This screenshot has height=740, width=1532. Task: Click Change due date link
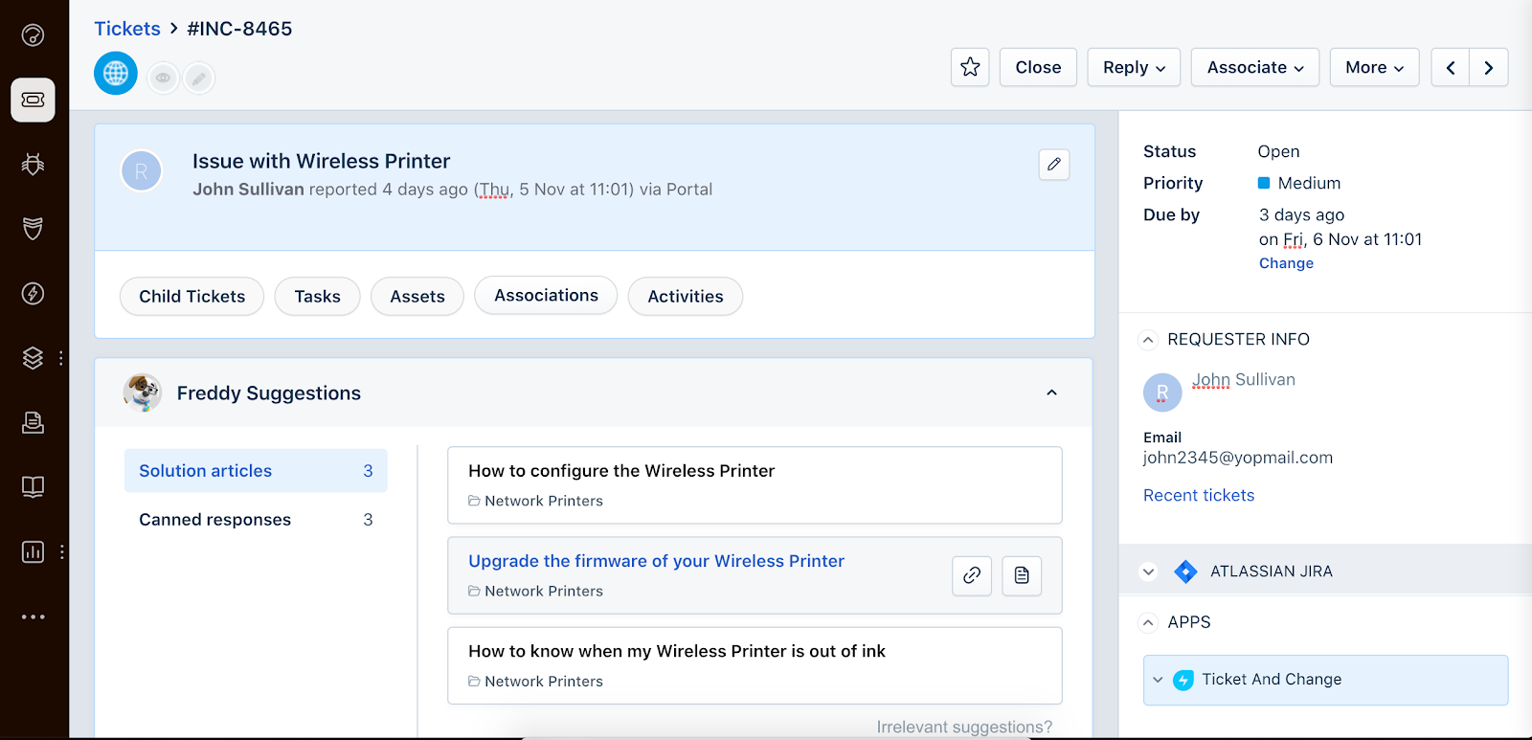click(1286, 263)
